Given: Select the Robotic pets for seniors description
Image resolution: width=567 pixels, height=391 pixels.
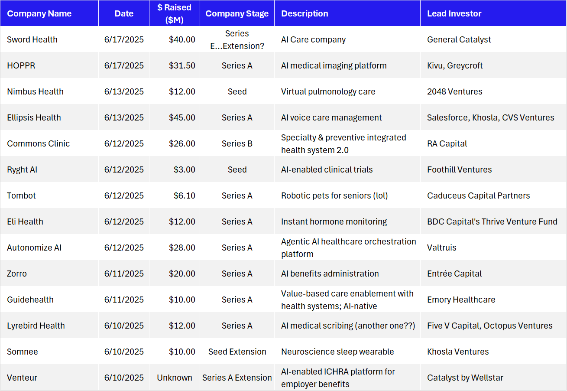Looking at the screenshot, I should pos(334,195).
